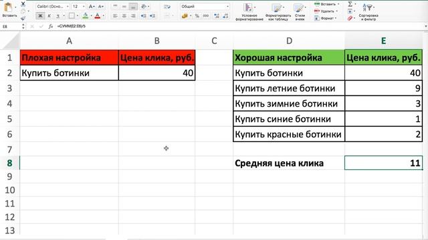Decrease decimal places icon
Image resolution: width=428 pixels, height=240 pixels.
click(225, 16)
